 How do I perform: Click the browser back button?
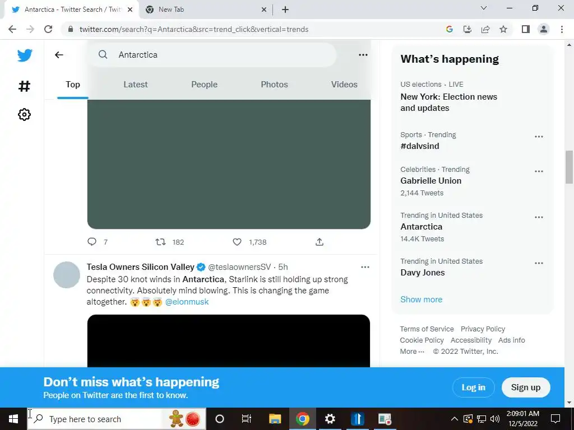[x=12, y=29]
